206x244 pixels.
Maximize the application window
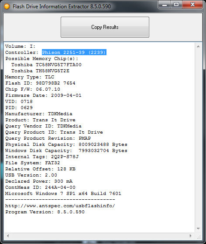point(176,5)
